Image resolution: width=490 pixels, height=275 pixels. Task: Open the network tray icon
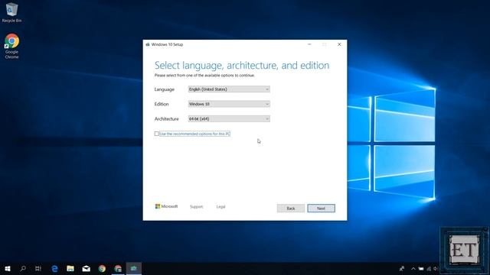tap(429, 268)
